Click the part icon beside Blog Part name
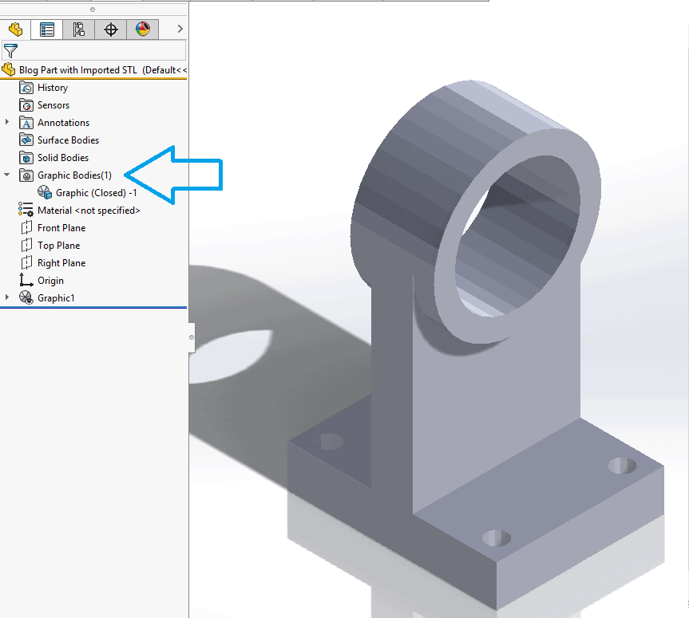This screenshot has height=618, width=689. pyautogui.click(x=8, y=69)
